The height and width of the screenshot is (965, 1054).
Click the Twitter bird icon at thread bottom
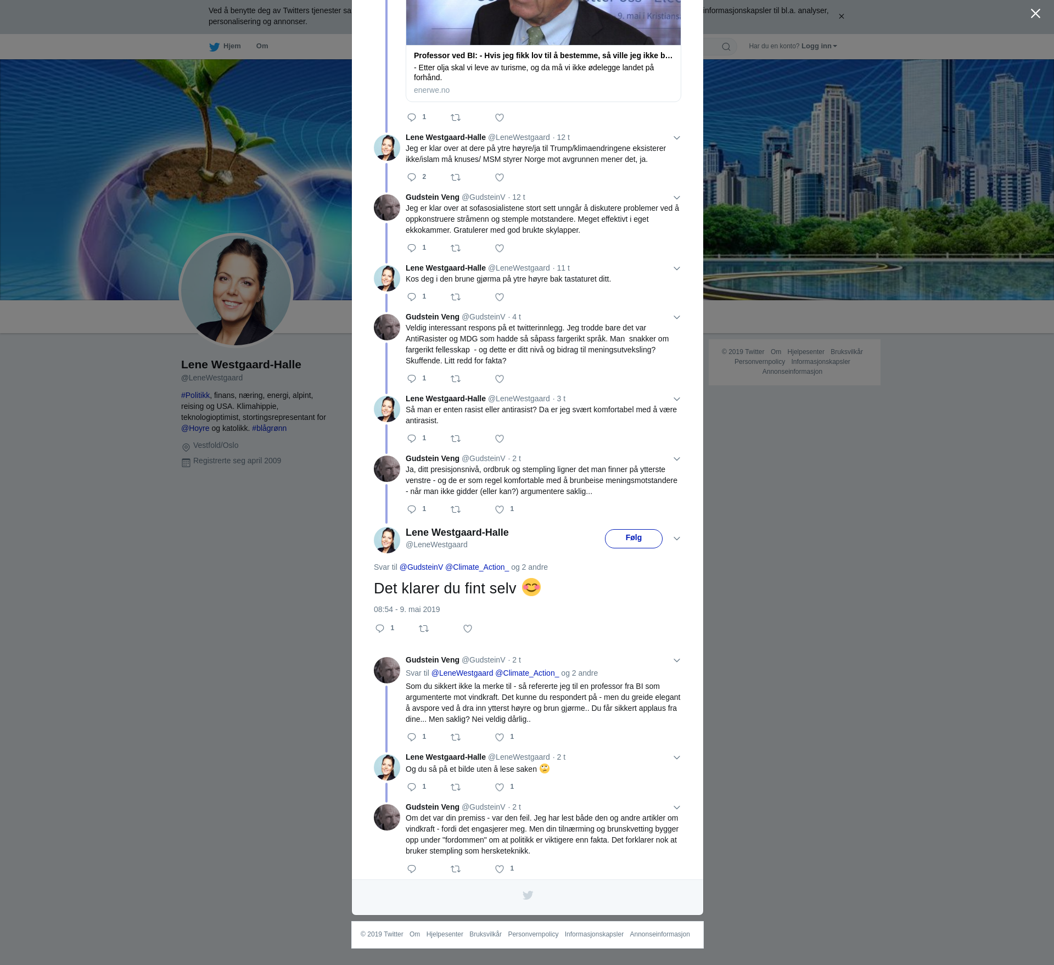click(x=528, y=895)
